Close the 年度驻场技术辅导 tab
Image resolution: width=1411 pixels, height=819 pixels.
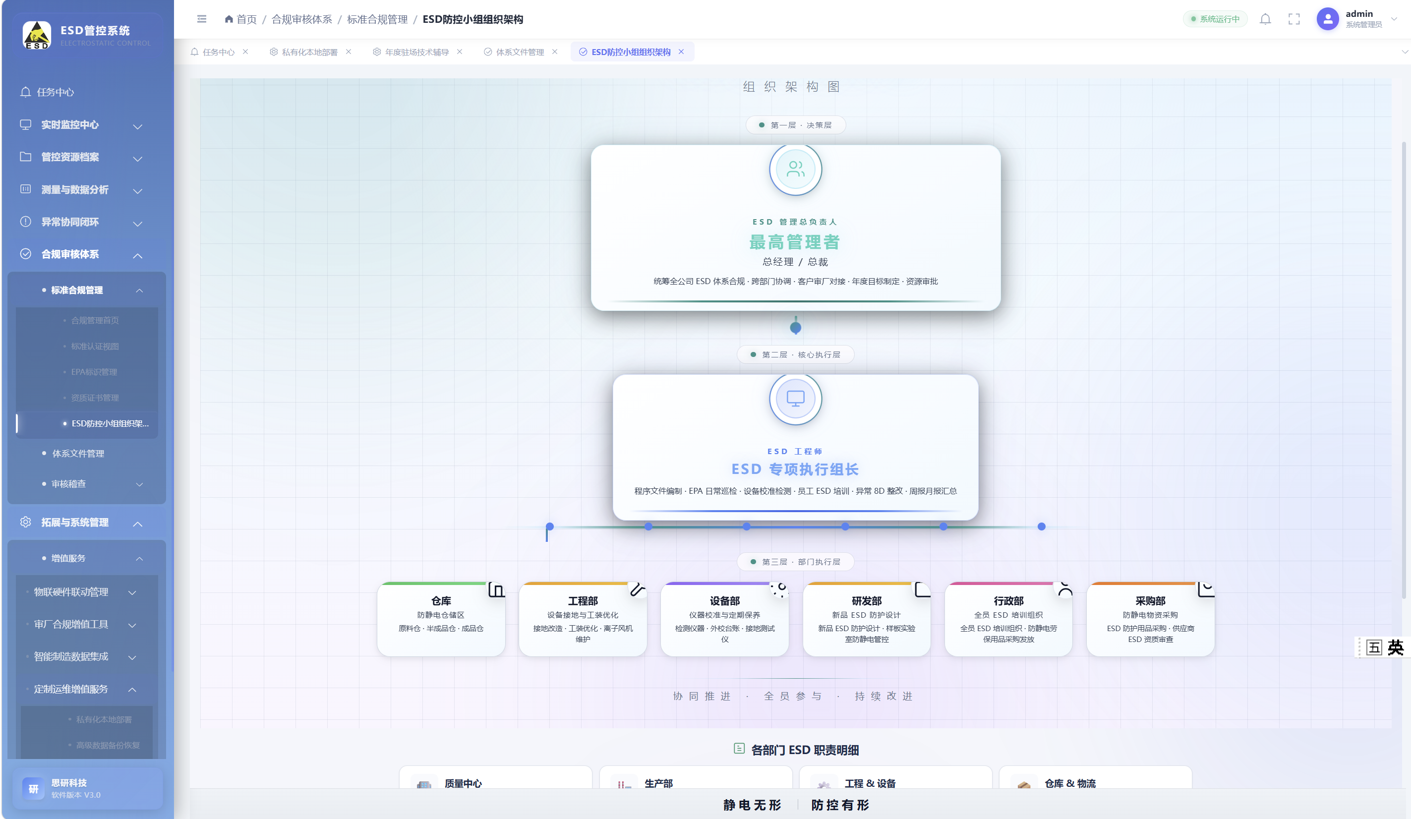coord(459,52)
